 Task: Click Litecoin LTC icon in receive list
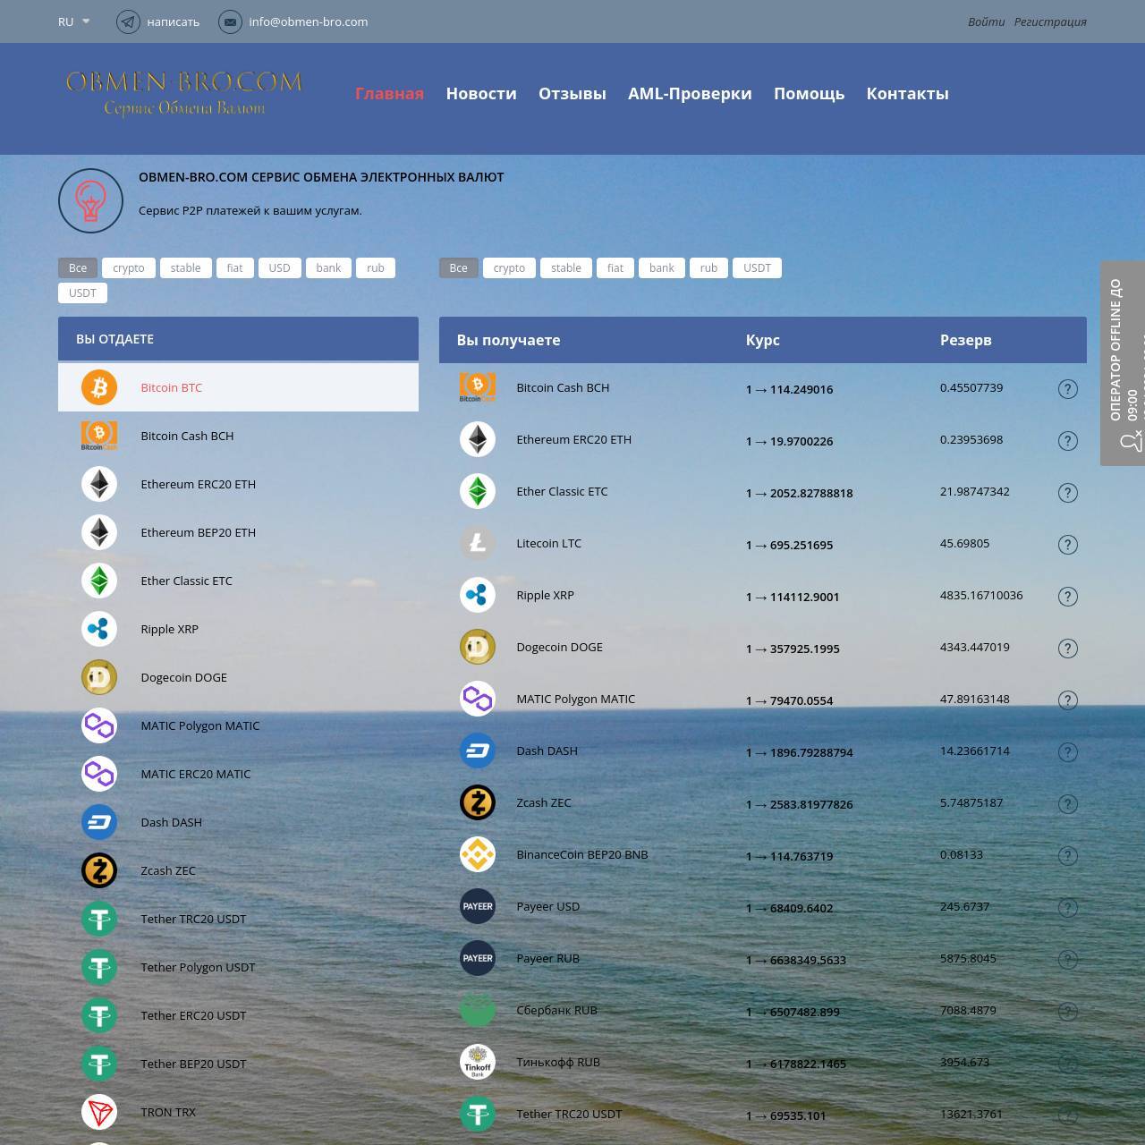pos(478,543)
